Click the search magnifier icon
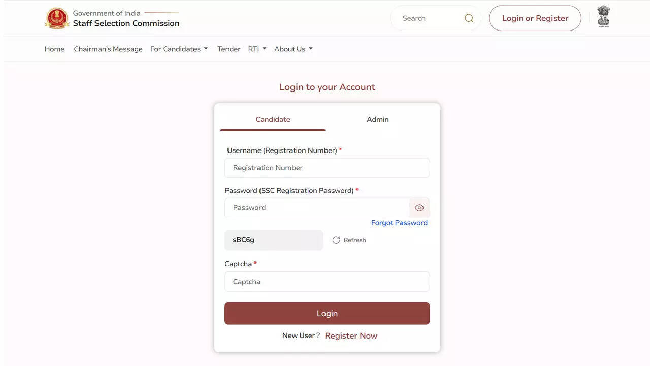This screenshot has width=650, height=366. (469, 18)
